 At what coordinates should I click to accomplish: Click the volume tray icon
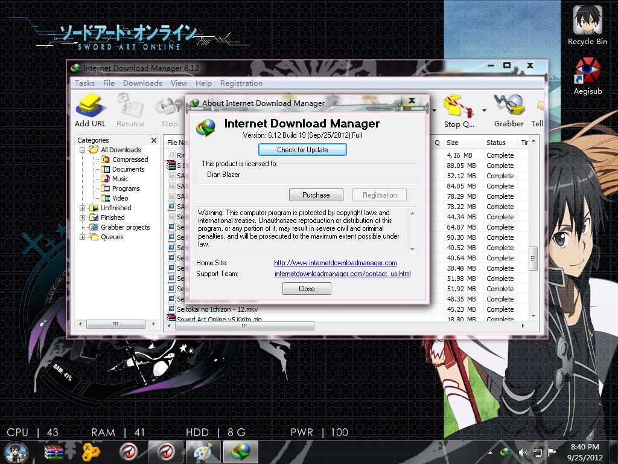click(x=523, y=453)
